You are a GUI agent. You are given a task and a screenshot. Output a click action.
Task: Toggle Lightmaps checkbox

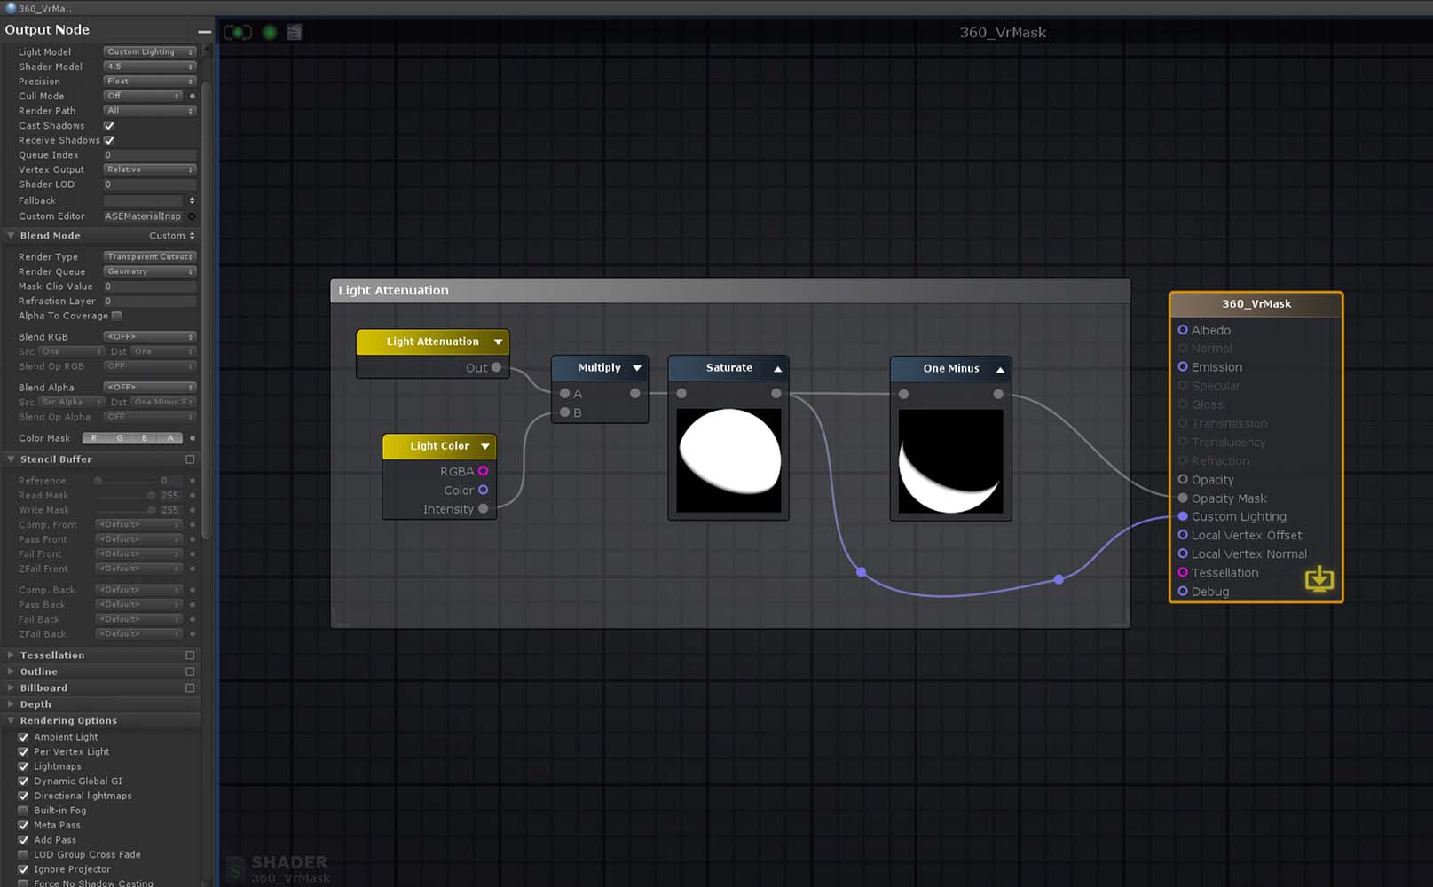click(24, 766)
